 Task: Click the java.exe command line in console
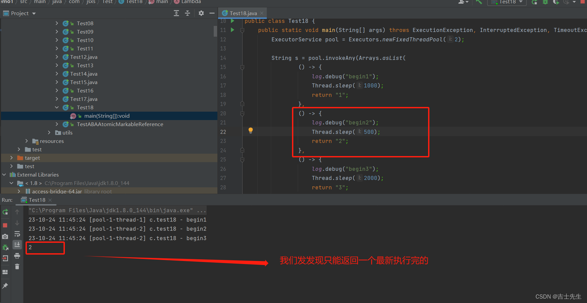click(117, 211)
